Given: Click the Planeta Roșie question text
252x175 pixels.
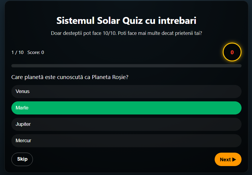Looking at the screenshot, I should (x=70, y=77).
